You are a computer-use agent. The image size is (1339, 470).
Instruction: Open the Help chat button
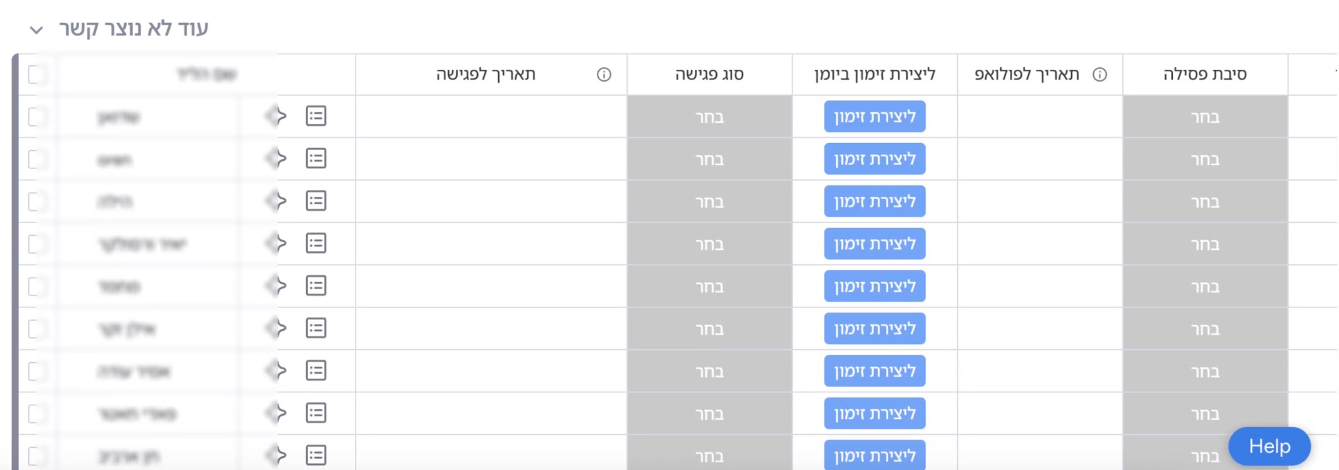(x=1268, y=446)
